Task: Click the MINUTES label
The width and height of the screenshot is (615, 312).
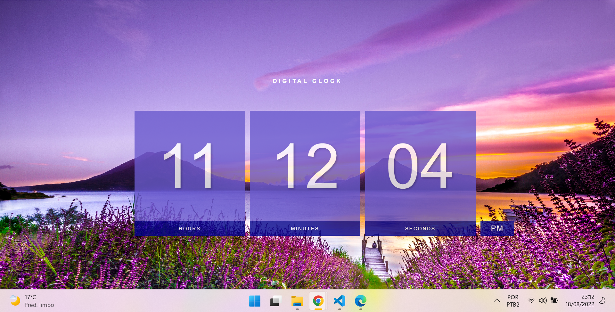Action: tap(305, 228)
